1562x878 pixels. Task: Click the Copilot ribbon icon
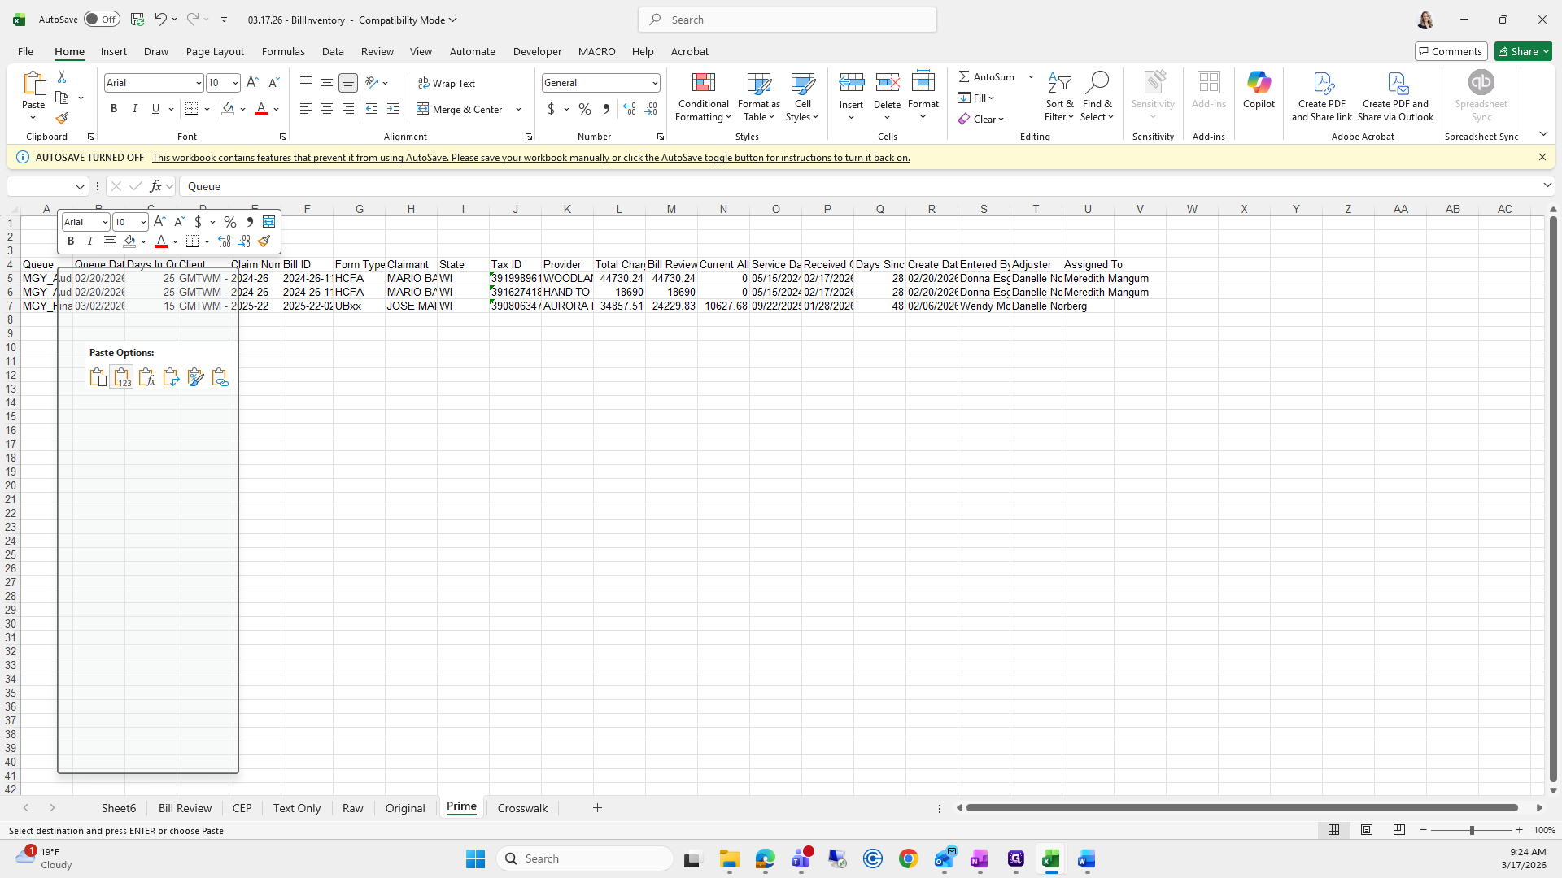pos(1259,89)
